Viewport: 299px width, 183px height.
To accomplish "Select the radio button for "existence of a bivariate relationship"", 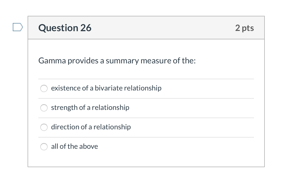I will 44,88.
